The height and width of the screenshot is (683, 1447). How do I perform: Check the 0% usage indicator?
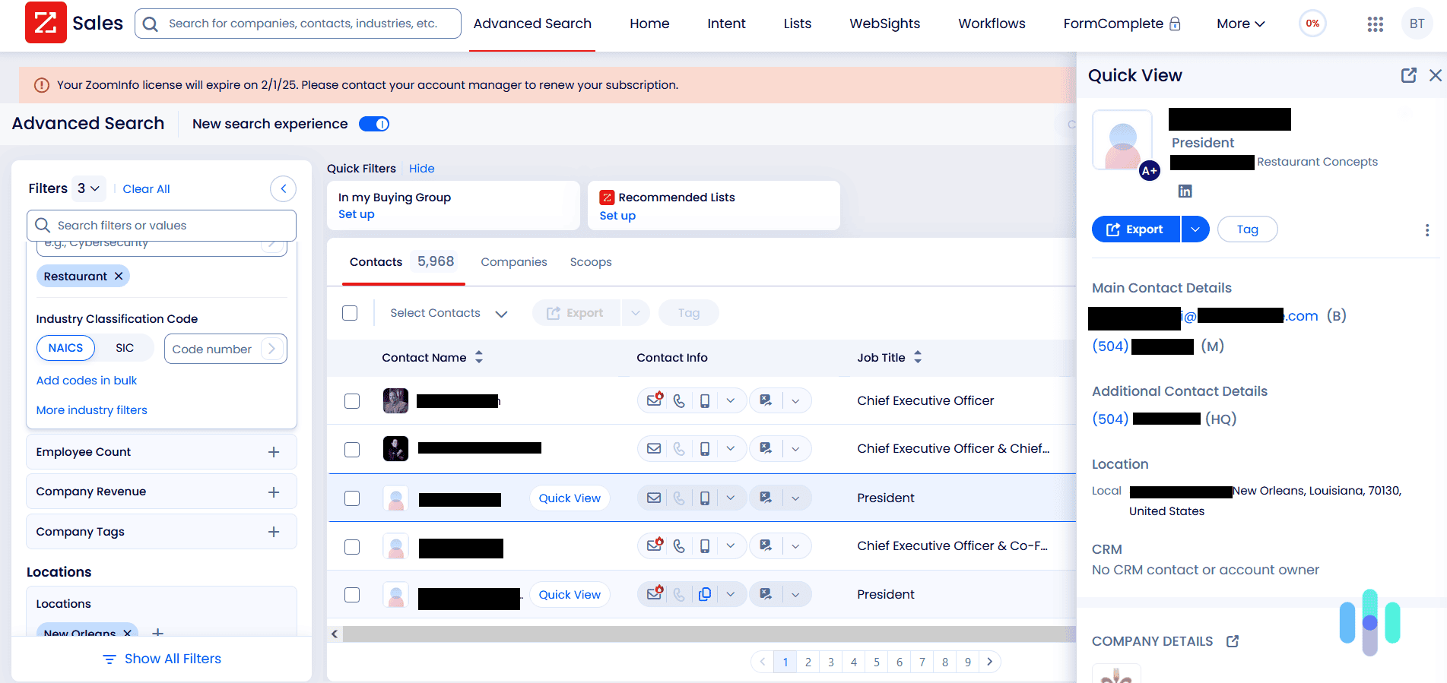pyautogui.click(x=1312, y=24)
